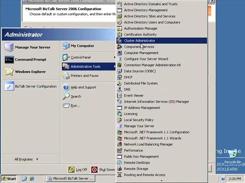This screenshot has width=245, height=183.
Task: Click the Log Off button
Action: (x=78, y=170)
